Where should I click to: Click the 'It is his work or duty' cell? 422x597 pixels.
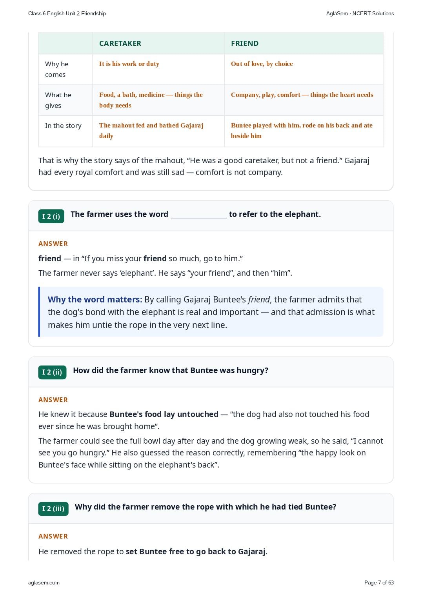[129, 64]
